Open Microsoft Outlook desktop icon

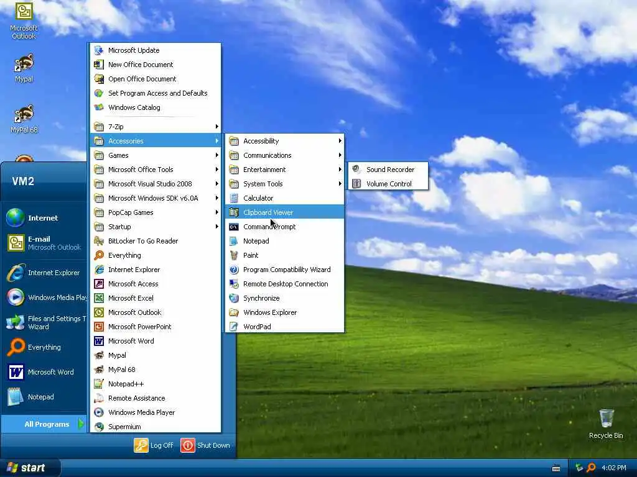click(x=24, y=20)
